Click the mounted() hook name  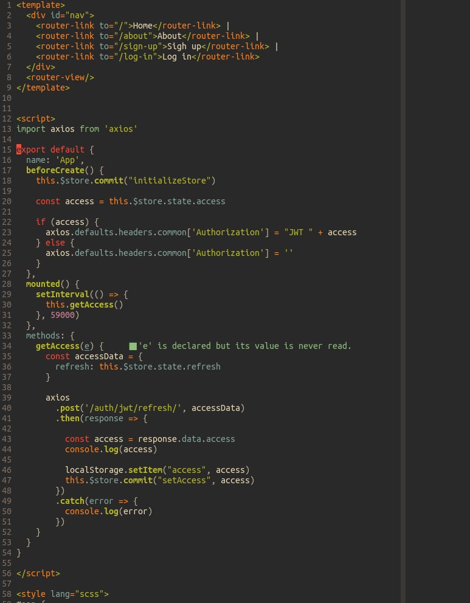[43, 284]
